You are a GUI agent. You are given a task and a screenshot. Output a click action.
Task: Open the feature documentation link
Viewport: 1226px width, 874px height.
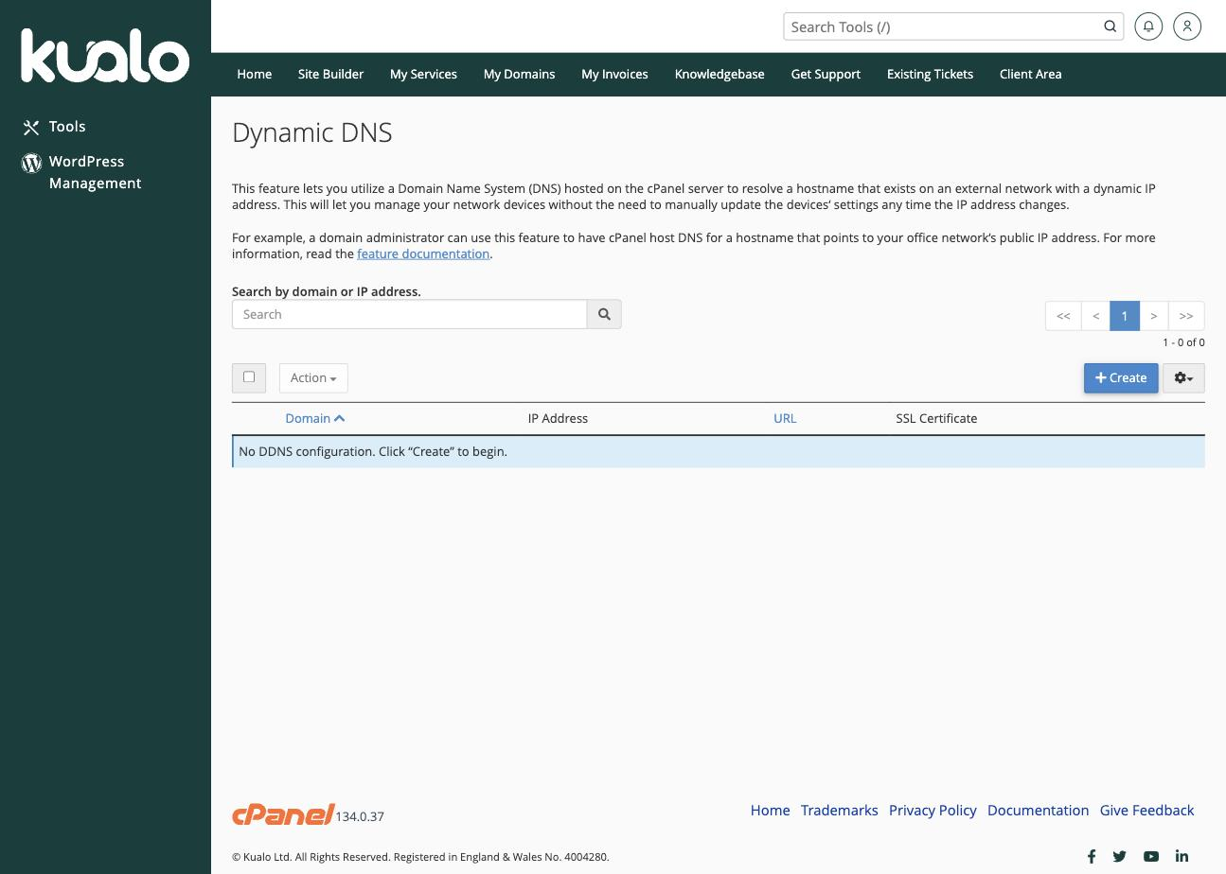(423, 253)
